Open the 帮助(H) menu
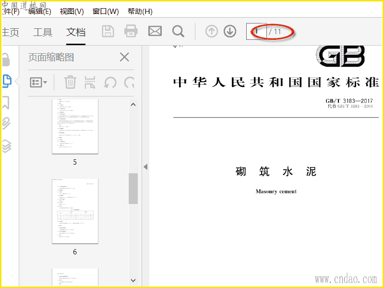This screenshot has width=384, height=288. point(140,11)
